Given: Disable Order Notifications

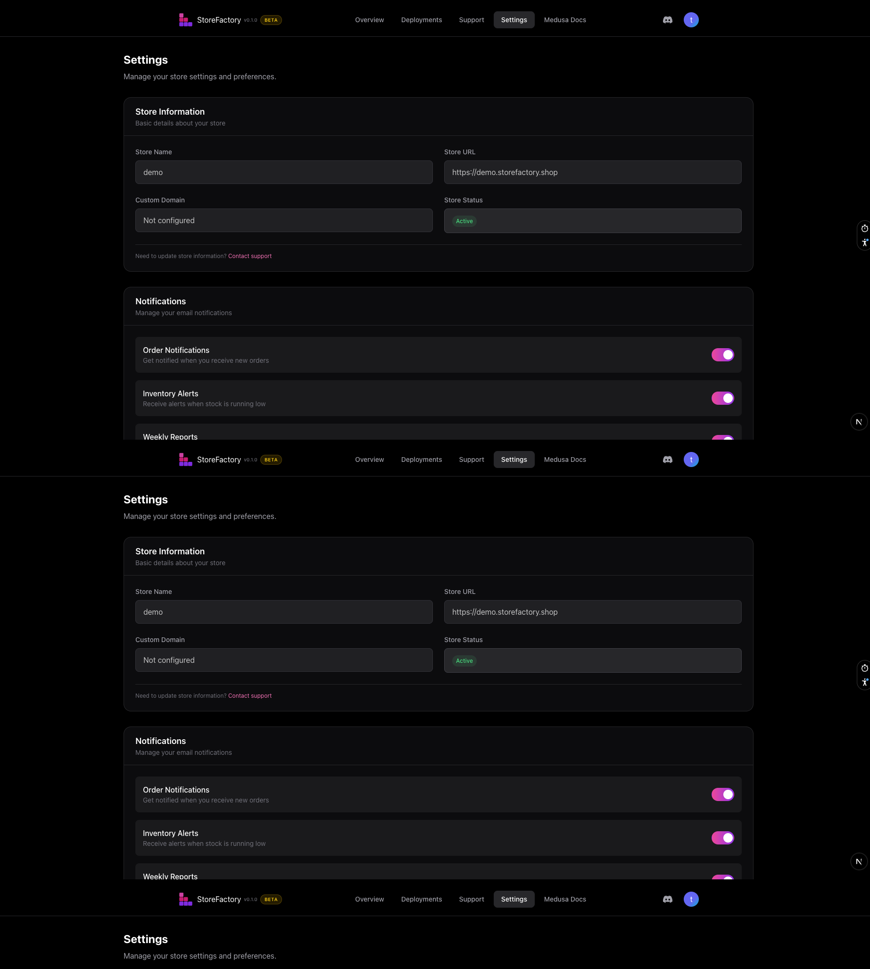Looking at the screenshot, I should 723,354.
